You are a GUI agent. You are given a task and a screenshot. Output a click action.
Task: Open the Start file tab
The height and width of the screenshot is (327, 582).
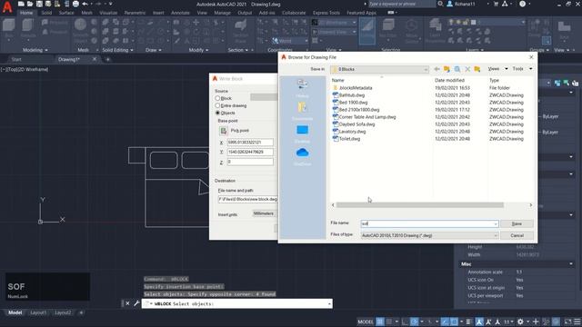pos(16,59)
